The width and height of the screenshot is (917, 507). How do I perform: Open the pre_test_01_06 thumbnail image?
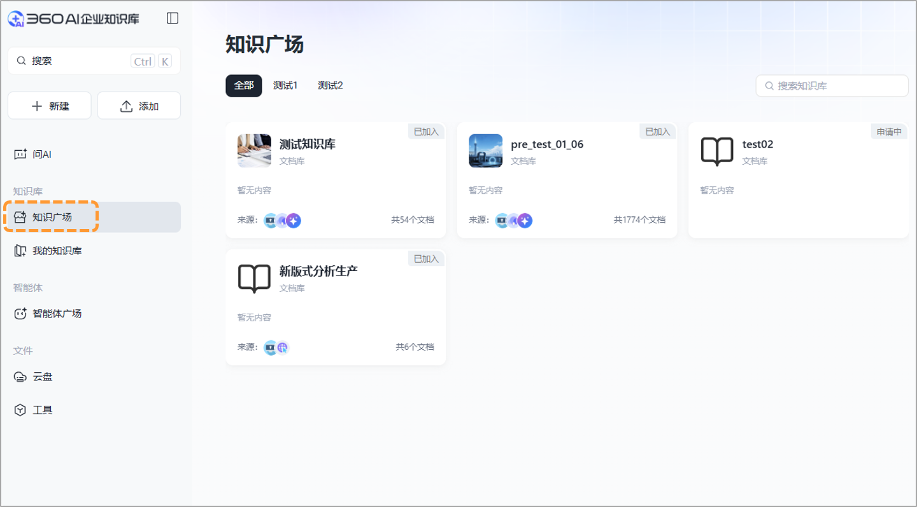(485, 151)
